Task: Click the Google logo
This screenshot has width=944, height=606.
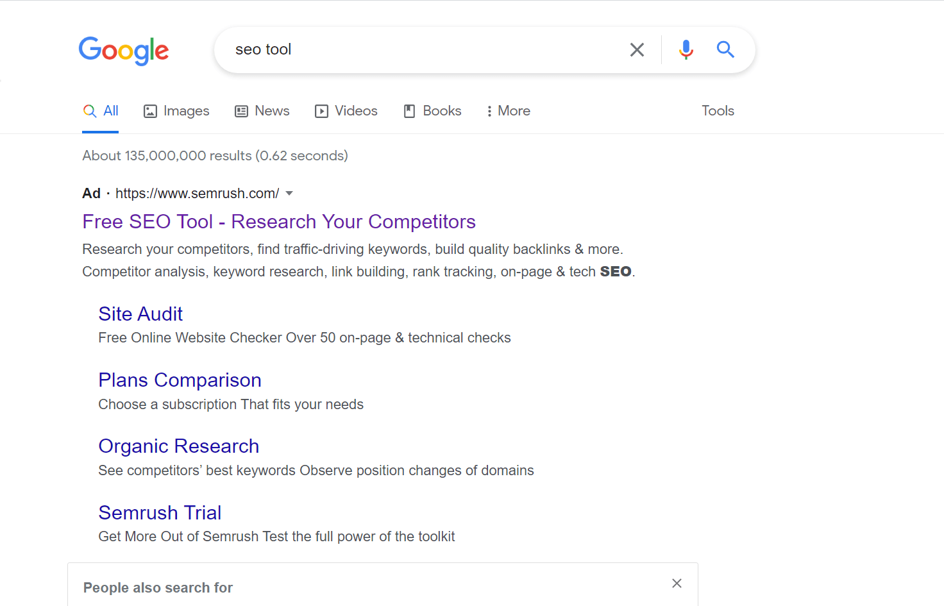Action: pyautogui.click(x=124, y=51)
